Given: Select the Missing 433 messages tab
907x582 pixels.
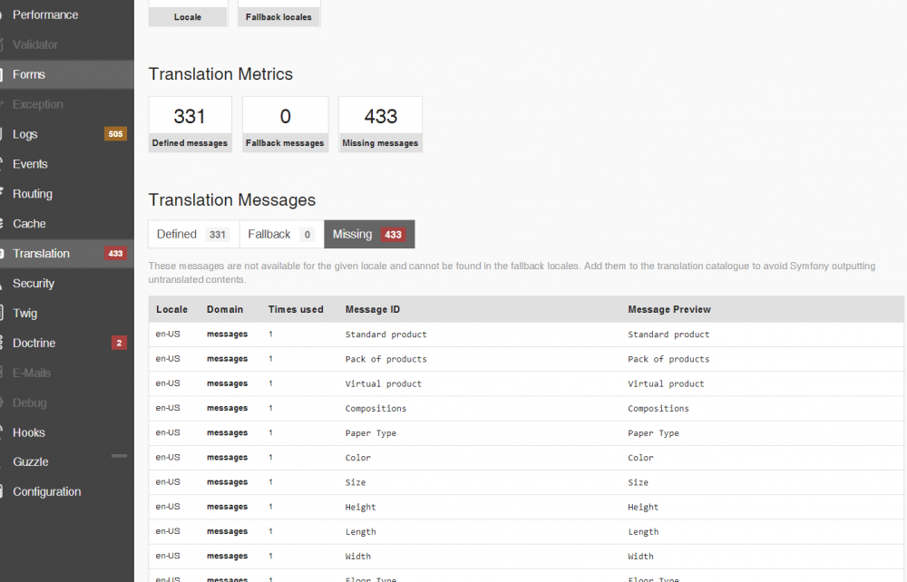Looking at the screenshot, I should click(369, 234).
